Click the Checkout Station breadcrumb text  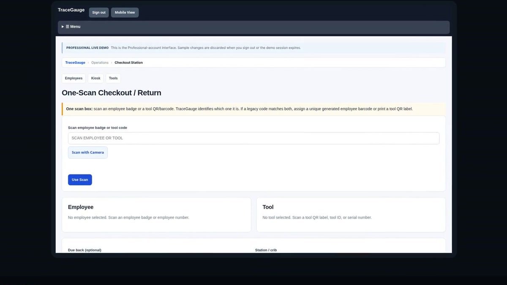pos(129,62)
